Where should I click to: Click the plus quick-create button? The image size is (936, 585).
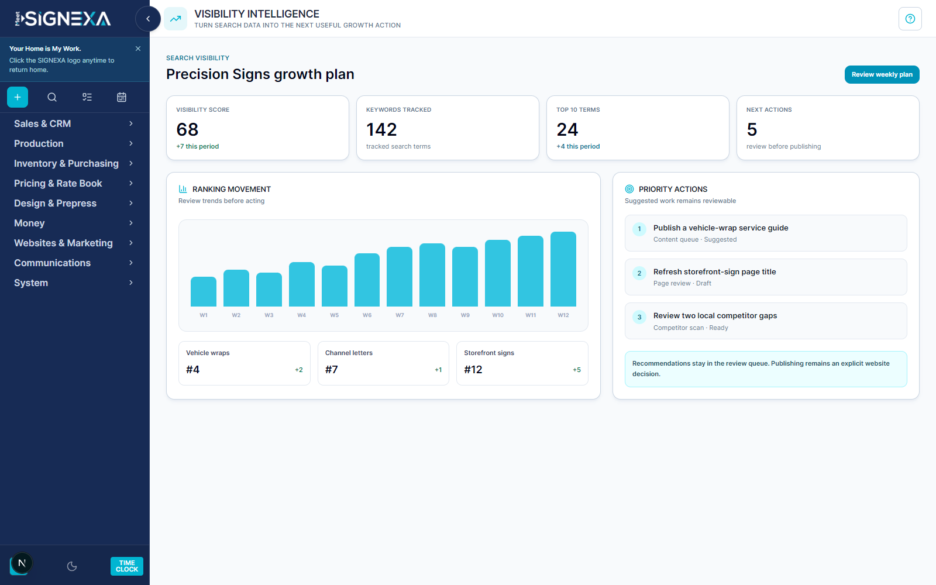[x=18, y=97]
